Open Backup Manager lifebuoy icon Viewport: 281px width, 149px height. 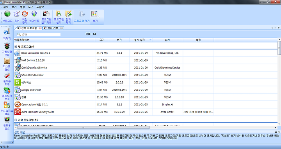click(x=25, y=14)
